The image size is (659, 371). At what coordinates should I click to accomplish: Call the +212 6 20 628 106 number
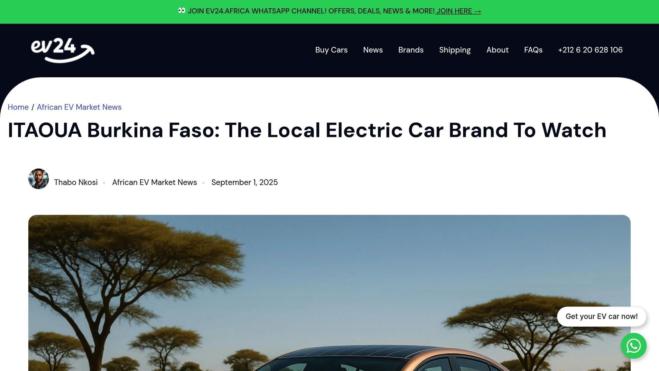coord(590,50)
